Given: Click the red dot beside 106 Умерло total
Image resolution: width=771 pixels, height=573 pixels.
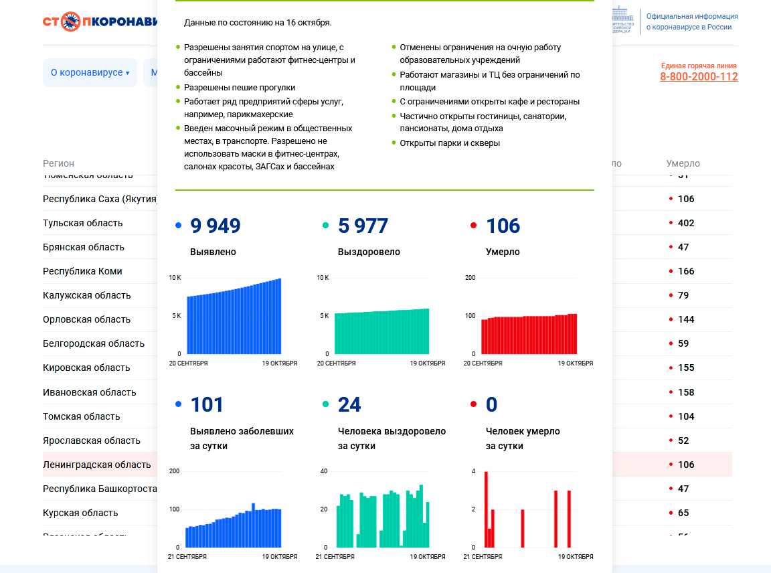Looking at the screenshot, I should point(474,226).
